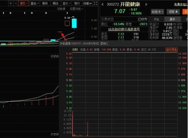188x138 pixels.
Task: Click the 总收入 value 3.81亿
Action: point(167,31)
